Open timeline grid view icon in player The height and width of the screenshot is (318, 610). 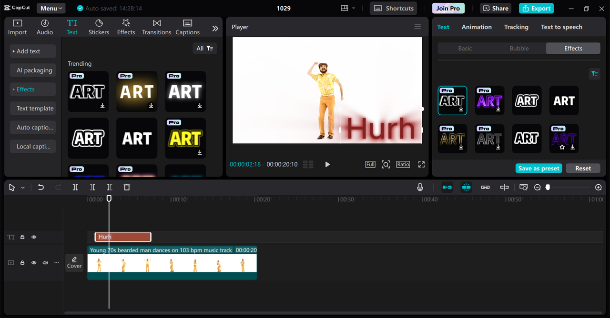pos(308,164)
